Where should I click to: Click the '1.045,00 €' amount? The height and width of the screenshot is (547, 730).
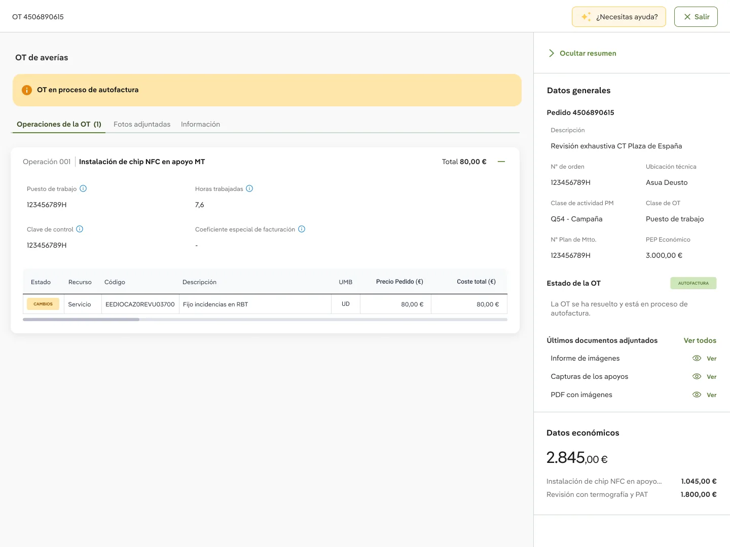coord(699,481)
